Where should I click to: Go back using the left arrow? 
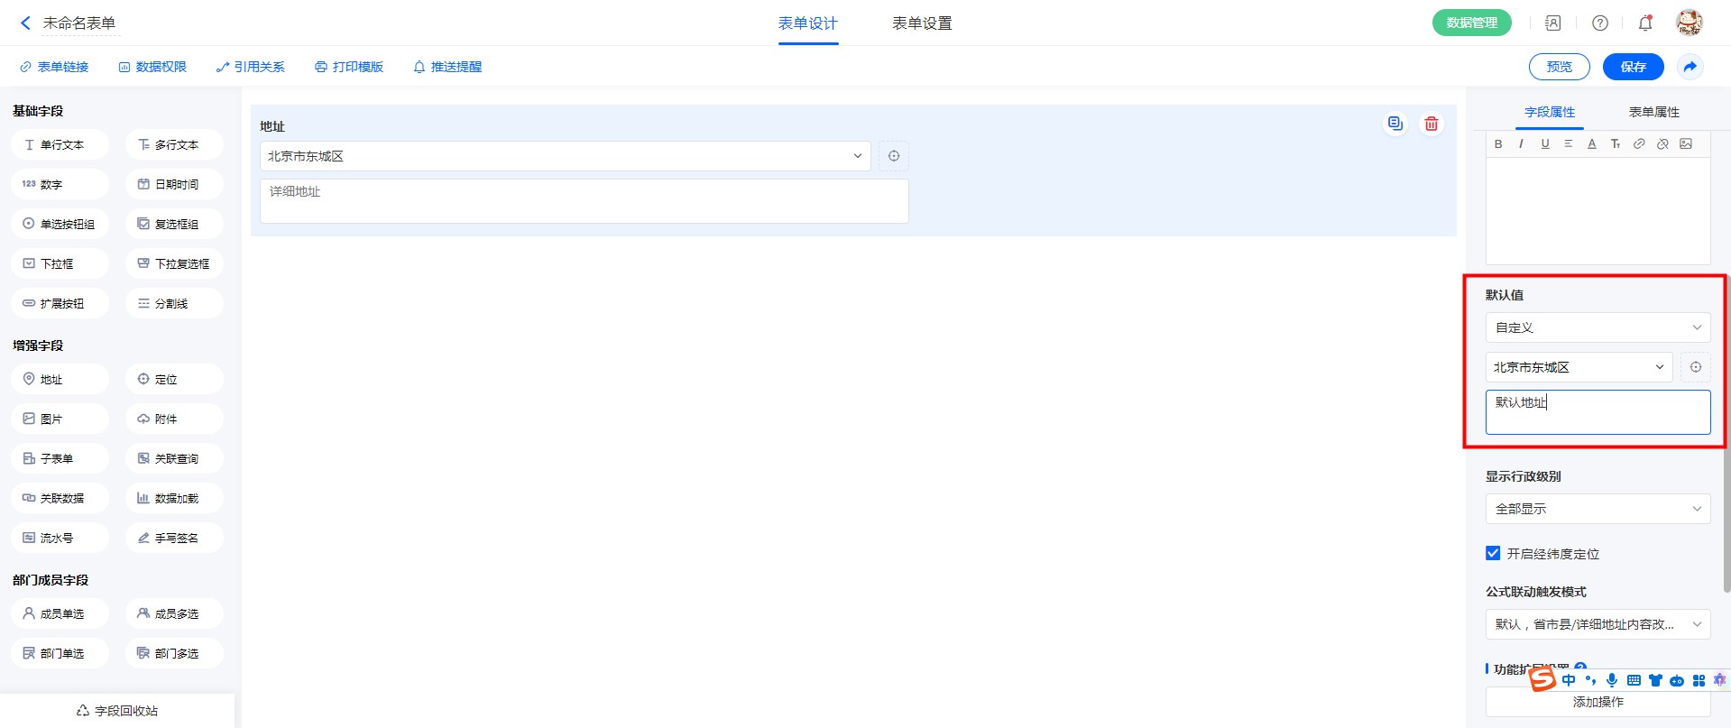[x=25, y=23]
